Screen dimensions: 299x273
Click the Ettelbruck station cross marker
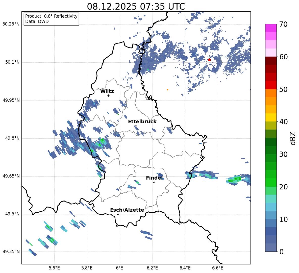point(136,126)
